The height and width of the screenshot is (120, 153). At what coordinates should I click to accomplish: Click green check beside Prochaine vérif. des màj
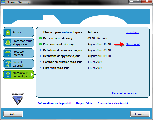(x=40, y=44)
